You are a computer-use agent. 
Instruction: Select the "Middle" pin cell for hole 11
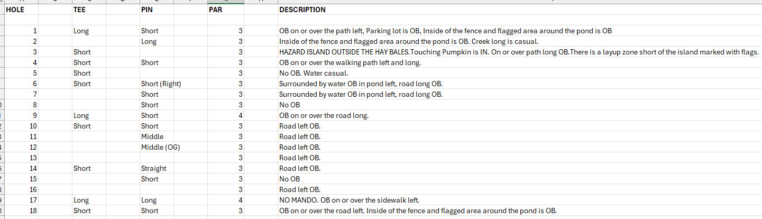[x=152, y=136]
